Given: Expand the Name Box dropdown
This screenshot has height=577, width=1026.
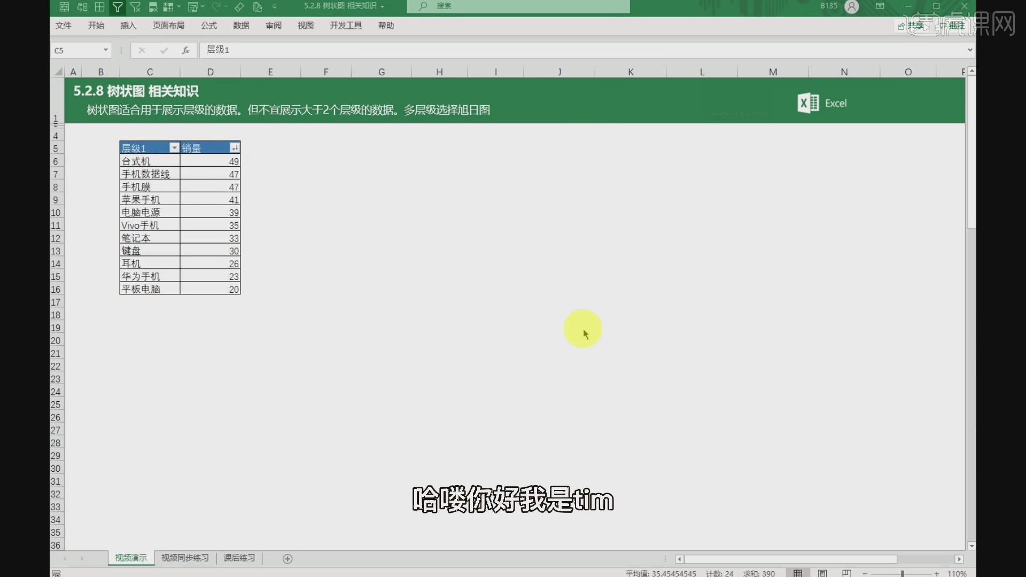Looking at the screenshot, I should click(x=105, y=50).
